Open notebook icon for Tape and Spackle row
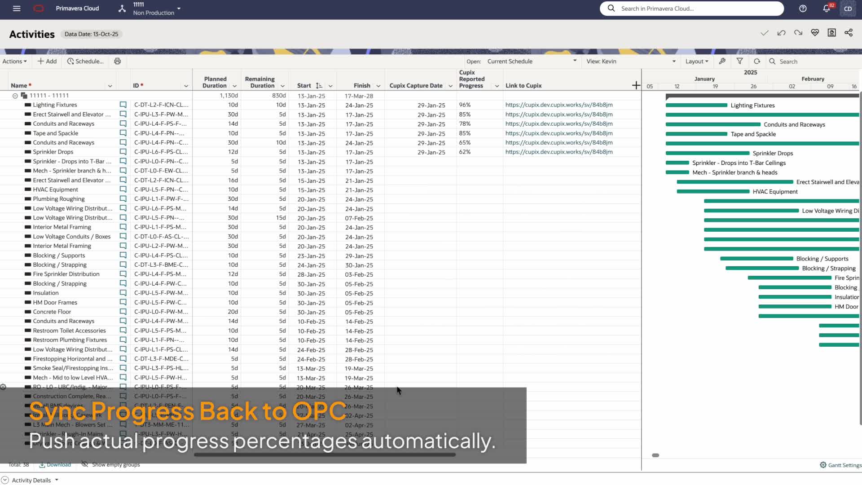Screen dimensions: 862x485 click(123, 133)
